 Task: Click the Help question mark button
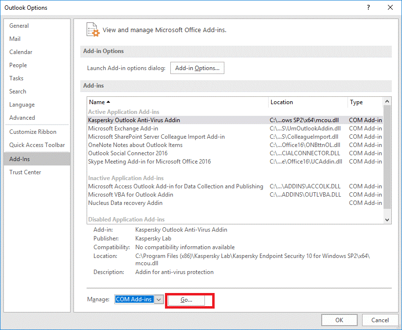click(368, 7)
